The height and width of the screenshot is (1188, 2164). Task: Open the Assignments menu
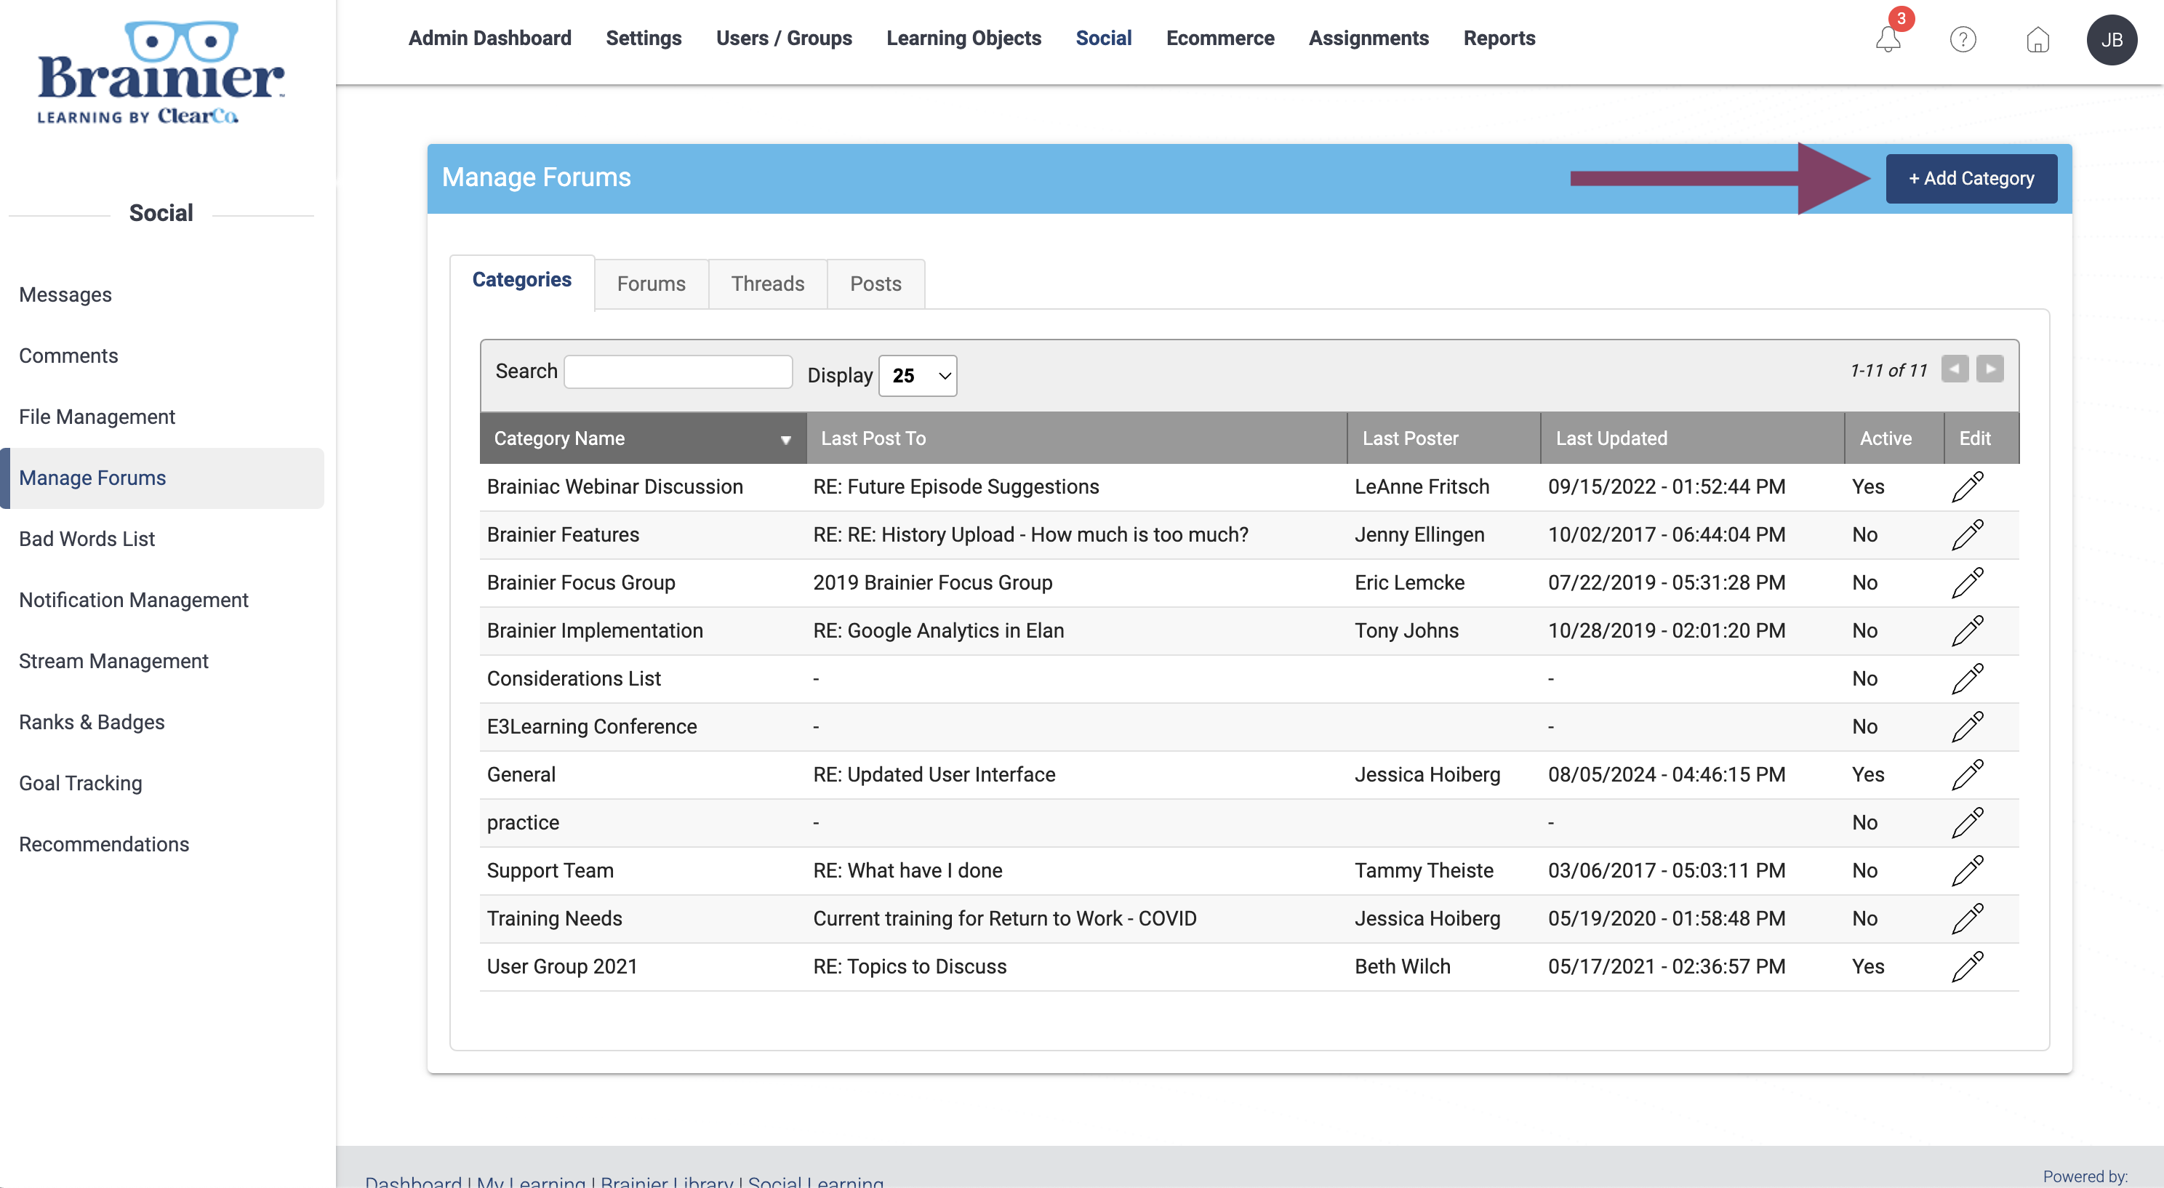click(x=1368, y=39)
